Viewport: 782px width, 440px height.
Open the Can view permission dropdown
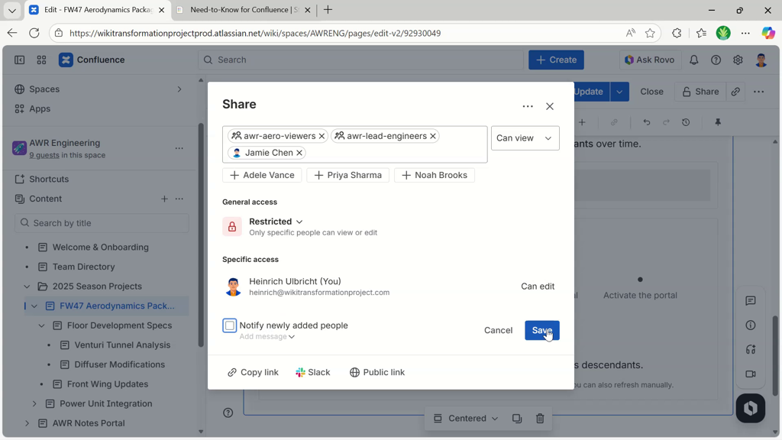[525, 138]
